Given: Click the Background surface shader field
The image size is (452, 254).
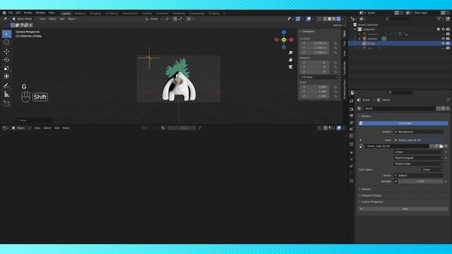Looking at the screenshot, I should point(418,132).
